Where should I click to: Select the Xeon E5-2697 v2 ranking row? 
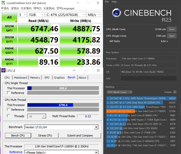point(141,124)
